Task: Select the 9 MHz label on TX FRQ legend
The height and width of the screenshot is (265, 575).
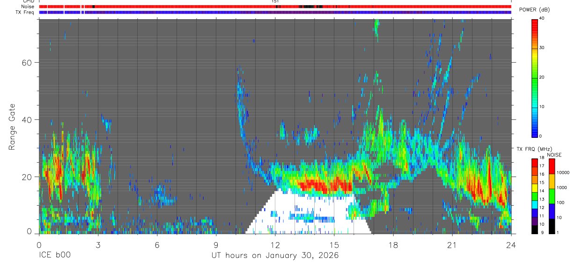Action: point(541,232)
